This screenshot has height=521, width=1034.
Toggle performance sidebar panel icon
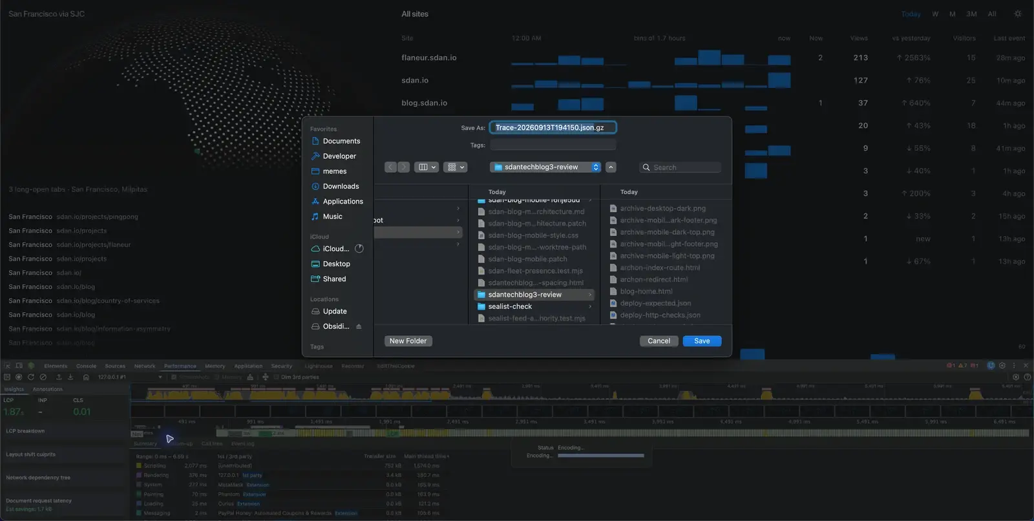[x=7, y=377]
